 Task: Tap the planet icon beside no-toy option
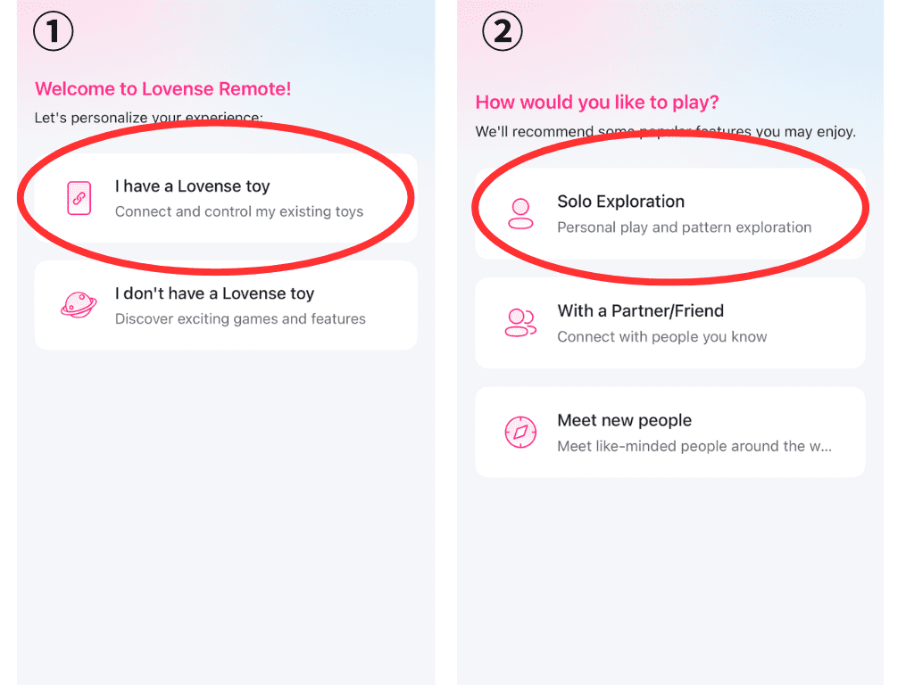(79, 305)
